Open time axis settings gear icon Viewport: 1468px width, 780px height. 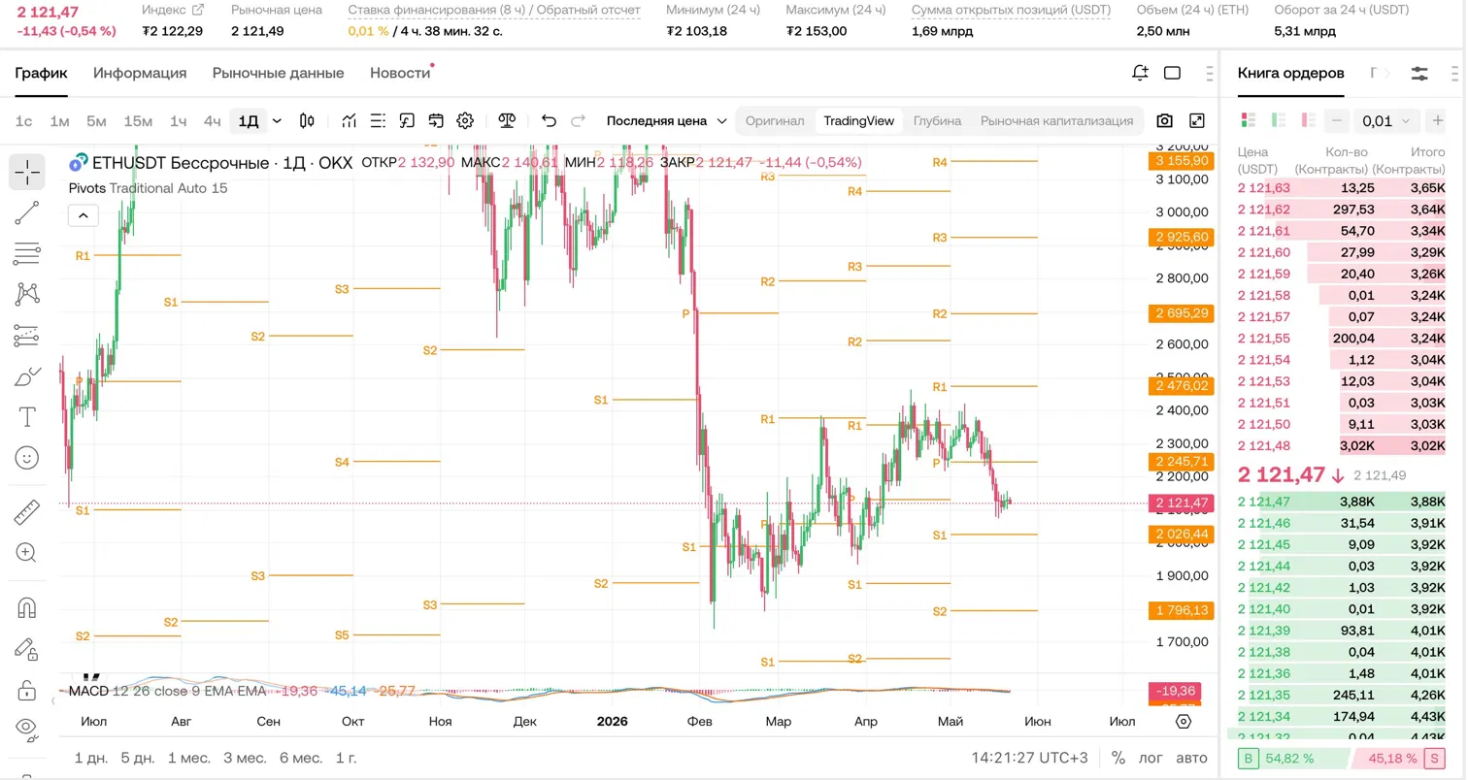[x=1184, y=722]
